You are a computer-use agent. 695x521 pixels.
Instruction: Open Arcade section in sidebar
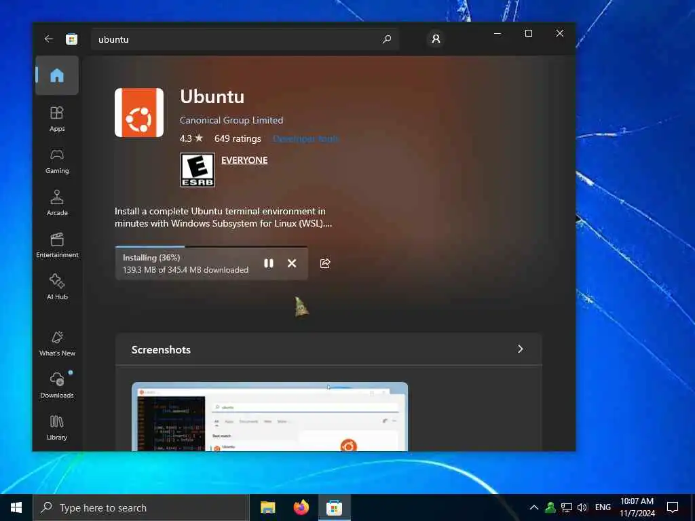[x=57, y=203]
